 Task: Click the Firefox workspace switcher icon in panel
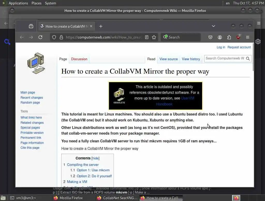tap(236, 198)
